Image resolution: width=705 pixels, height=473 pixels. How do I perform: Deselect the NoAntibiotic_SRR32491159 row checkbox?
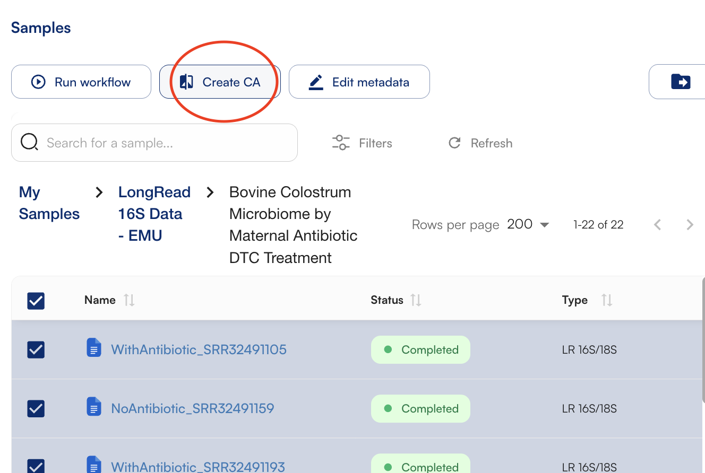coord(36,409)
